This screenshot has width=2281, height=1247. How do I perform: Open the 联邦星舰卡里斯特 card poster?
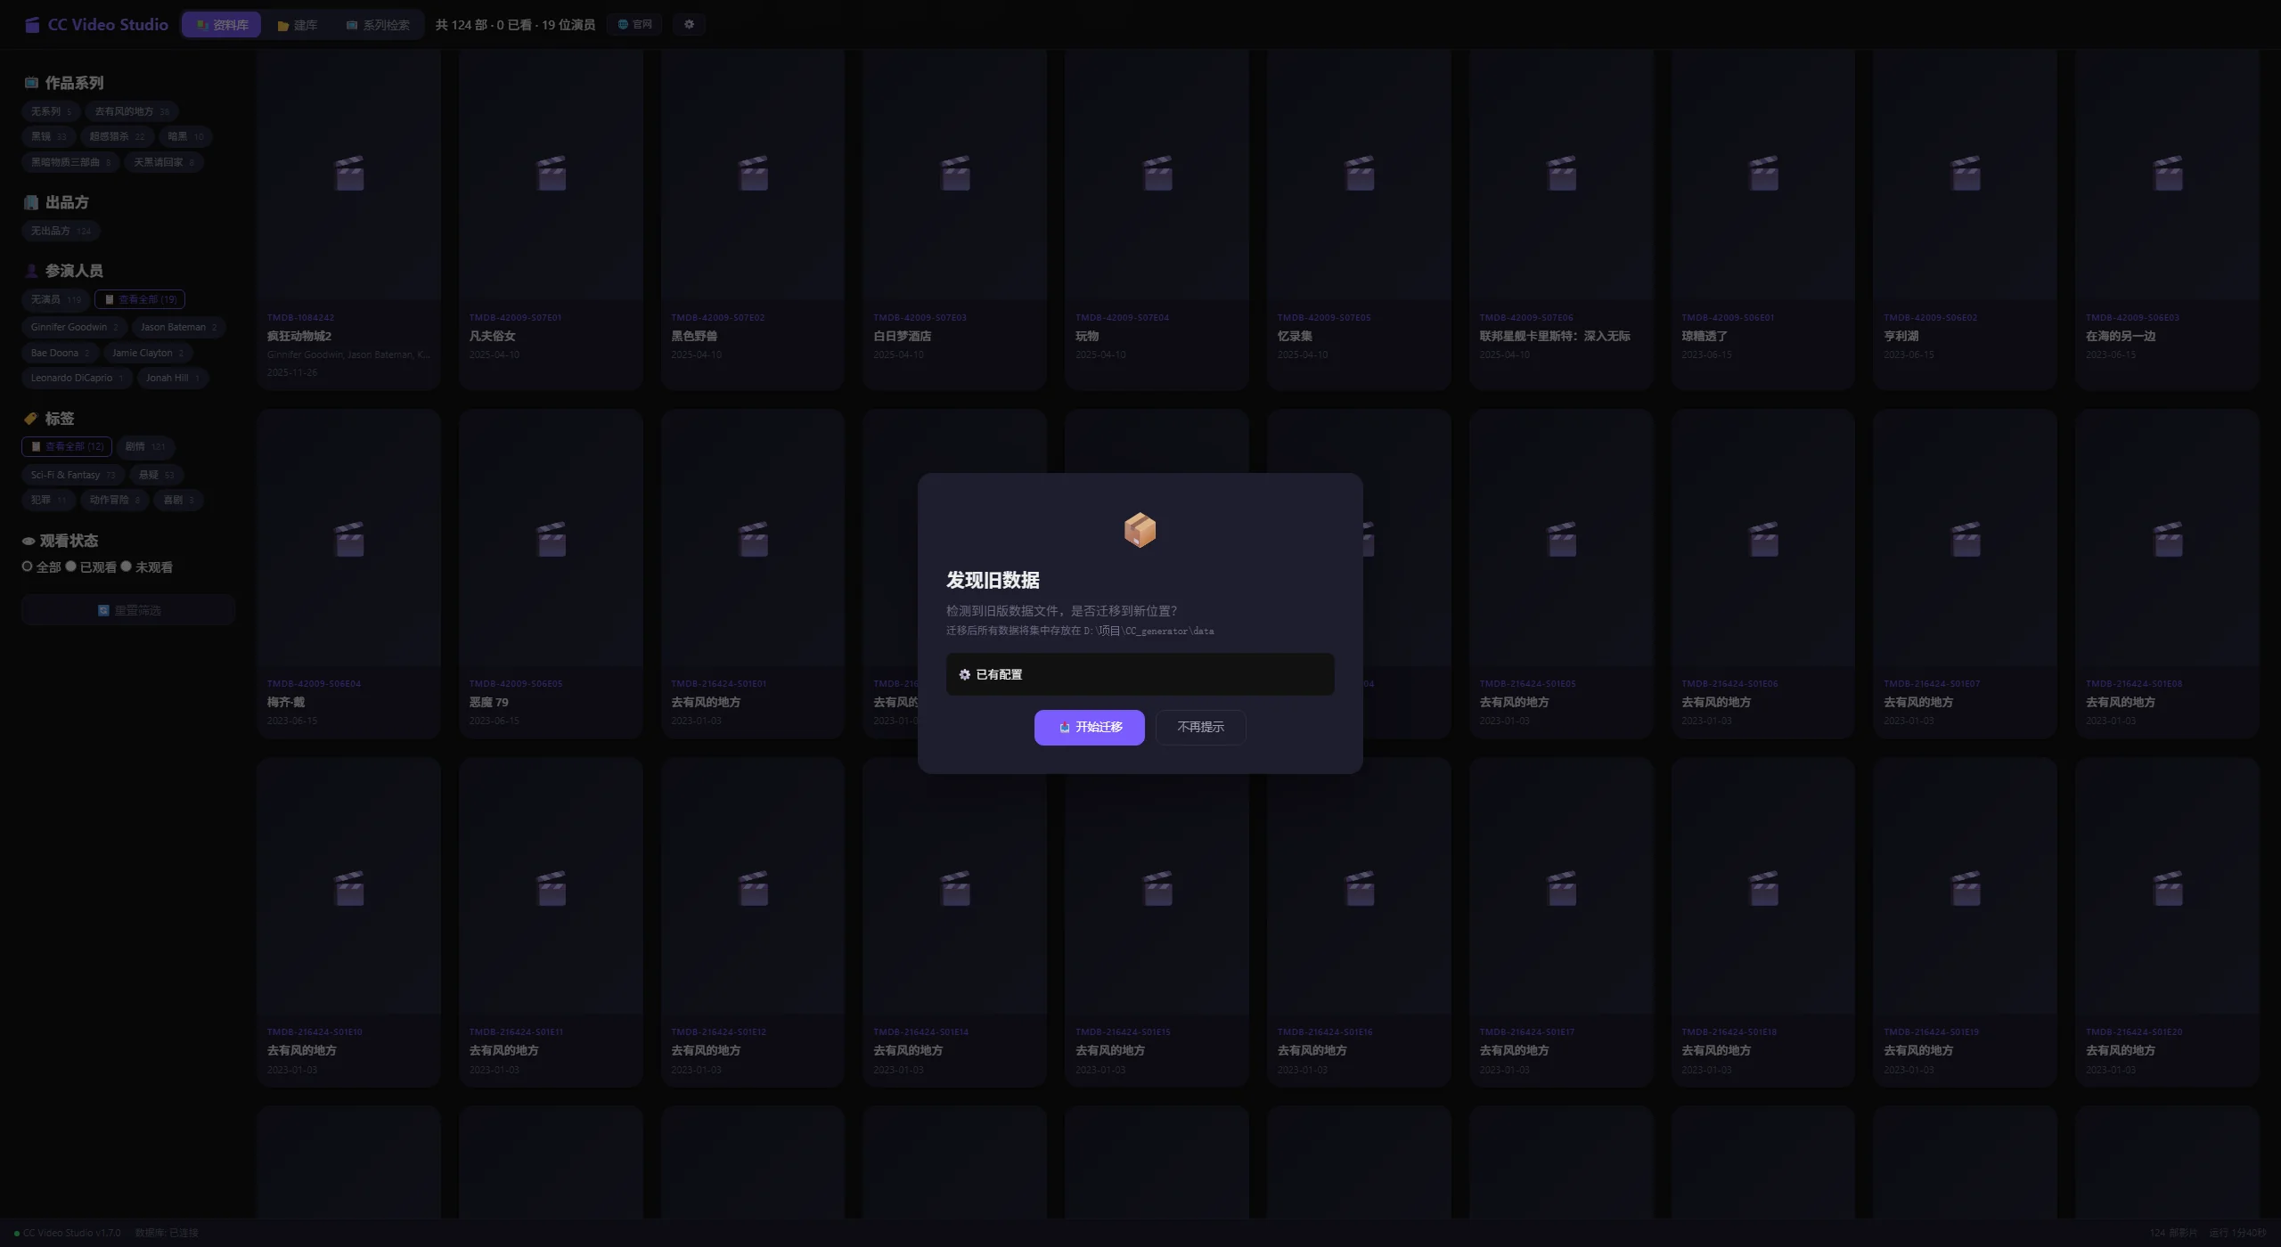[x=1561, y=175]
